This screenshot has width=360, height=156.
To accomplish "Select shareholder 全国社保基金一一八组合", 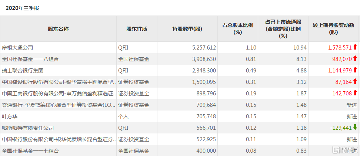I will tap(30, 59).
